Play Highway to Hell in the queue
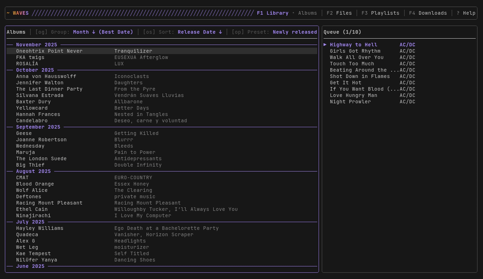The image size is (483, 279). tap(400, 45)
